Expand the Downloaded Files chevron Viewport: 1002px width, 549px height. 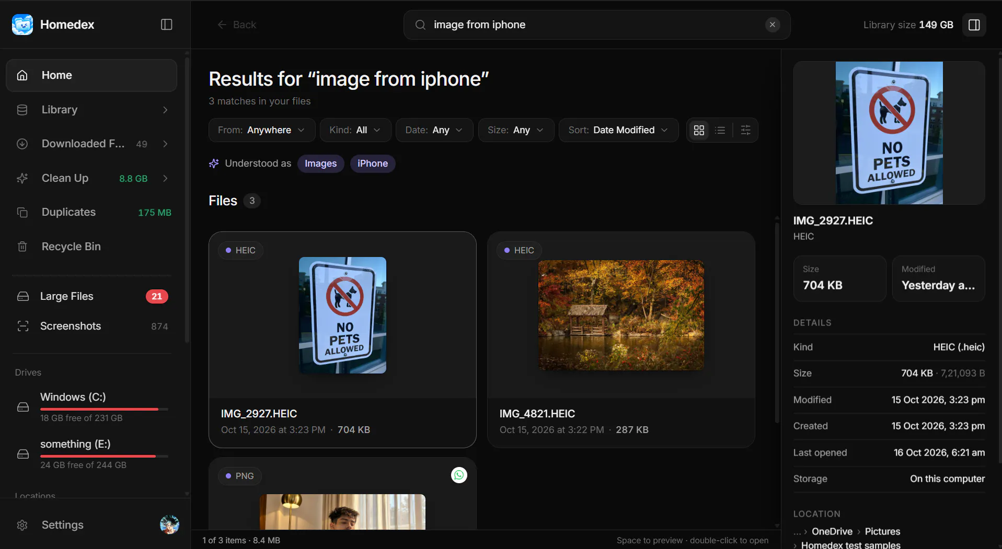click(x=165, y=144)
